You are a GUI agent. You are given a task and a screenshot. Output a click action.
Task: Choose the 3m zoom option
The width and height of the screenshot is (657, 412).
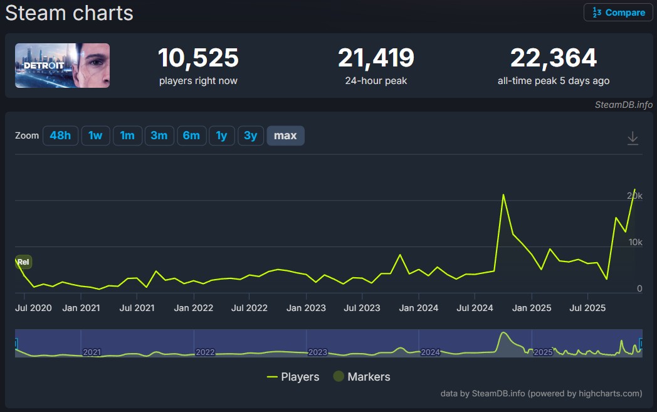159,135
